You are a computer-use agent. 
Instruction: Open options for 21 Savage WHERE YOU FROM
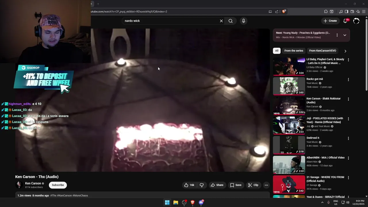point(348,178)
